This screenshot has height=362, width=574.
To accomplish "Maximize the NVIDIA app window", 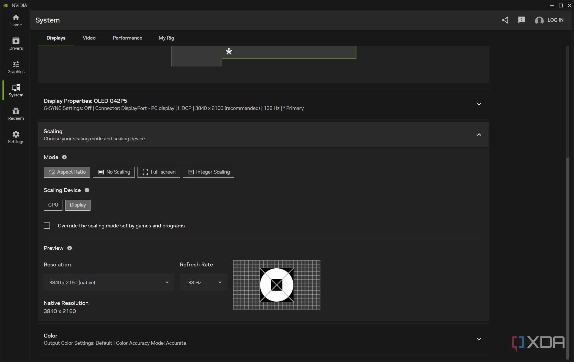I will (x=561, y=5).
